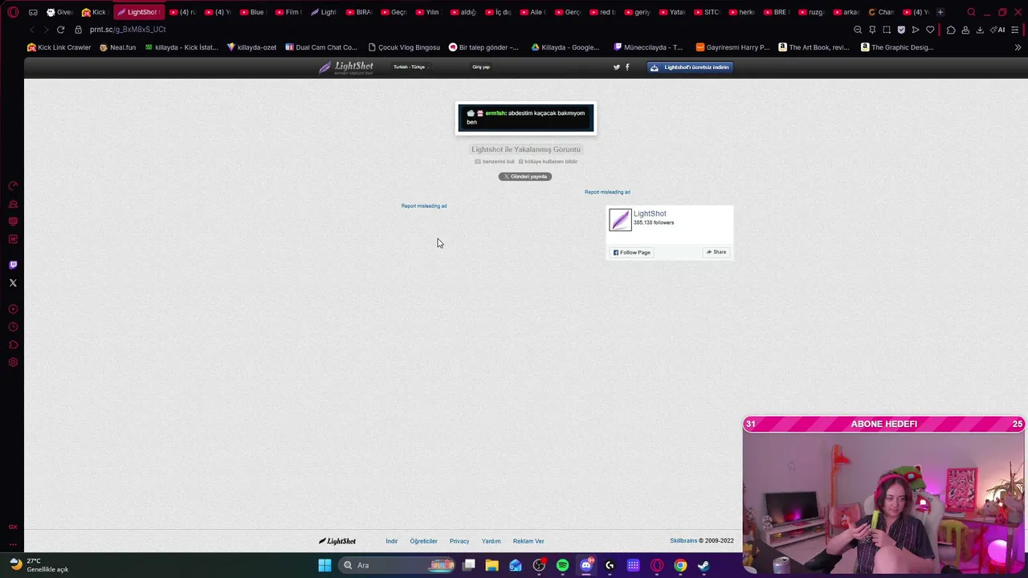The height and width of the screenshot is (578, 1028).
Task: Click the heart bookmark icon in address bar
Action: pos(930,30)
